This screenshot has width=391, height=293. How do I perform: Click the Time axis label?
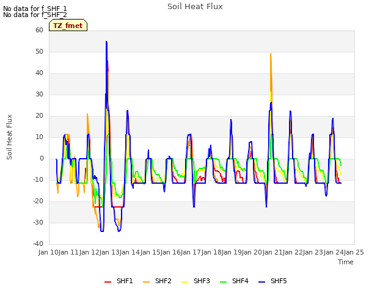[346, 262]
